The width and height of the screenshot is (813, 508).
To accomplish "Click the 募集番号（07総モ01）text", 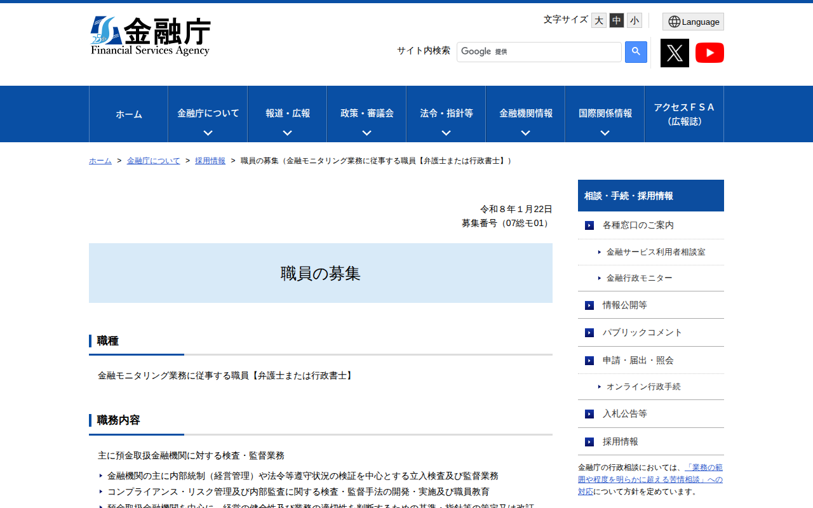I will tap(507, 224).
